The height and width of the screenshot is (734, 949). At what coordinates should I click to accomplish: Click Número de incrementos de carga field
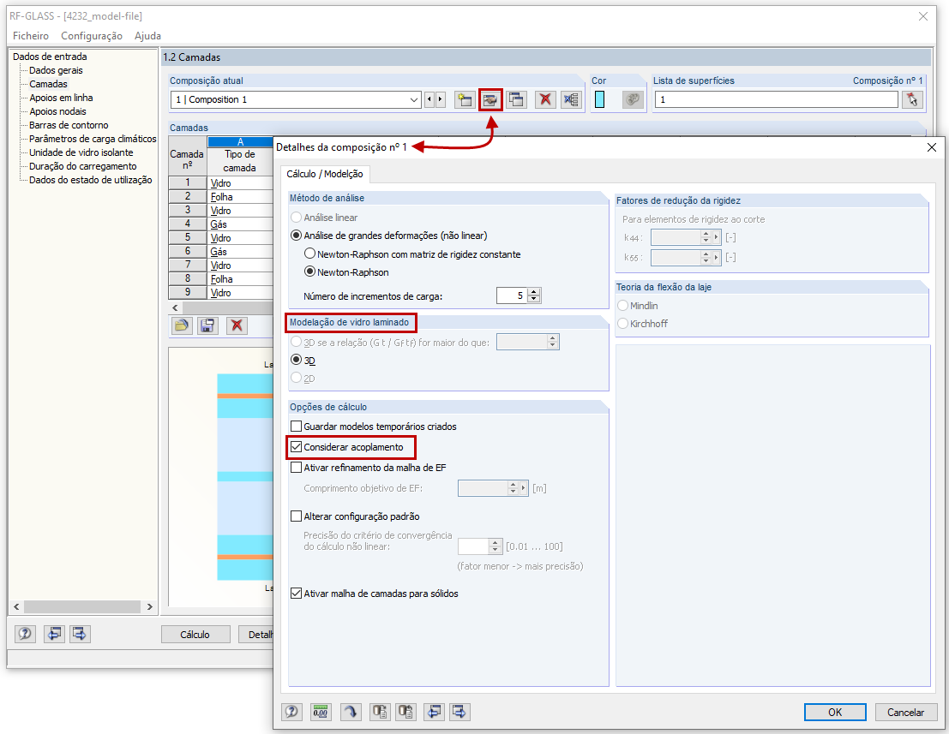click(x=512, y=295)
